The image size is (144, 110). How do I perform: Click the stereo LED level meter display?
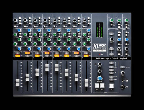tap(100, 30)
